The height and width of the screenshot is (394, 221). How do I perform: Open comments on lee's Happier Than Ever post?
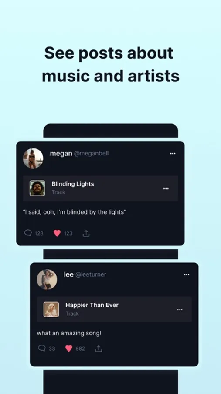pyautogui.click(x=42, y=348)
